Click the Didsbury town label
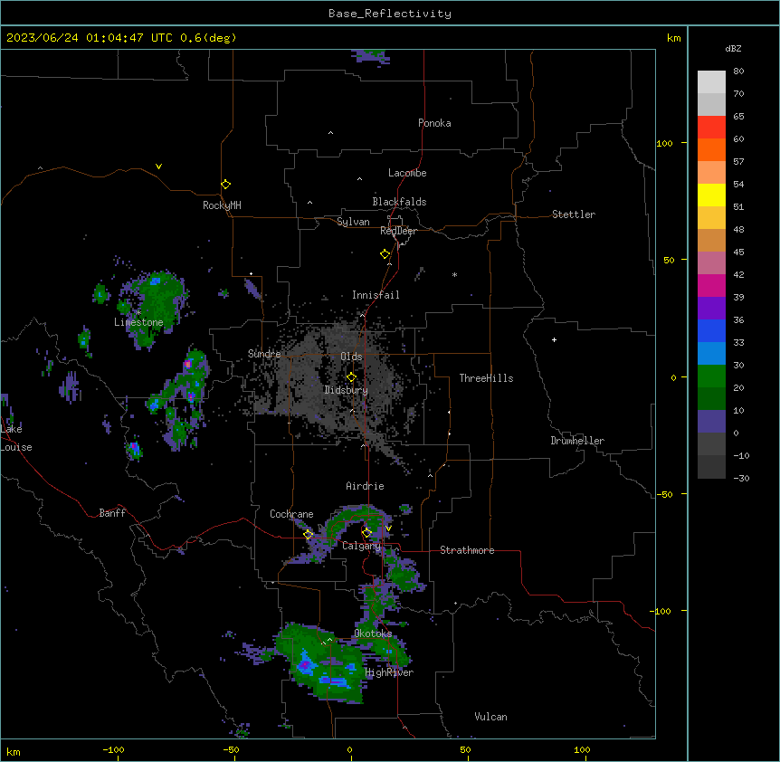 (347, 390)
